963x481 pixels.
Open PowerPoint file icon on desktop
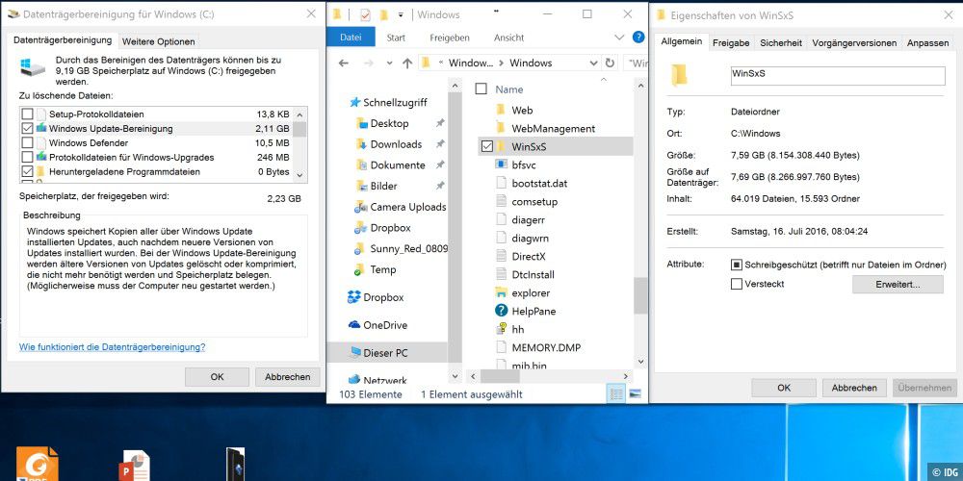[137, 465]
